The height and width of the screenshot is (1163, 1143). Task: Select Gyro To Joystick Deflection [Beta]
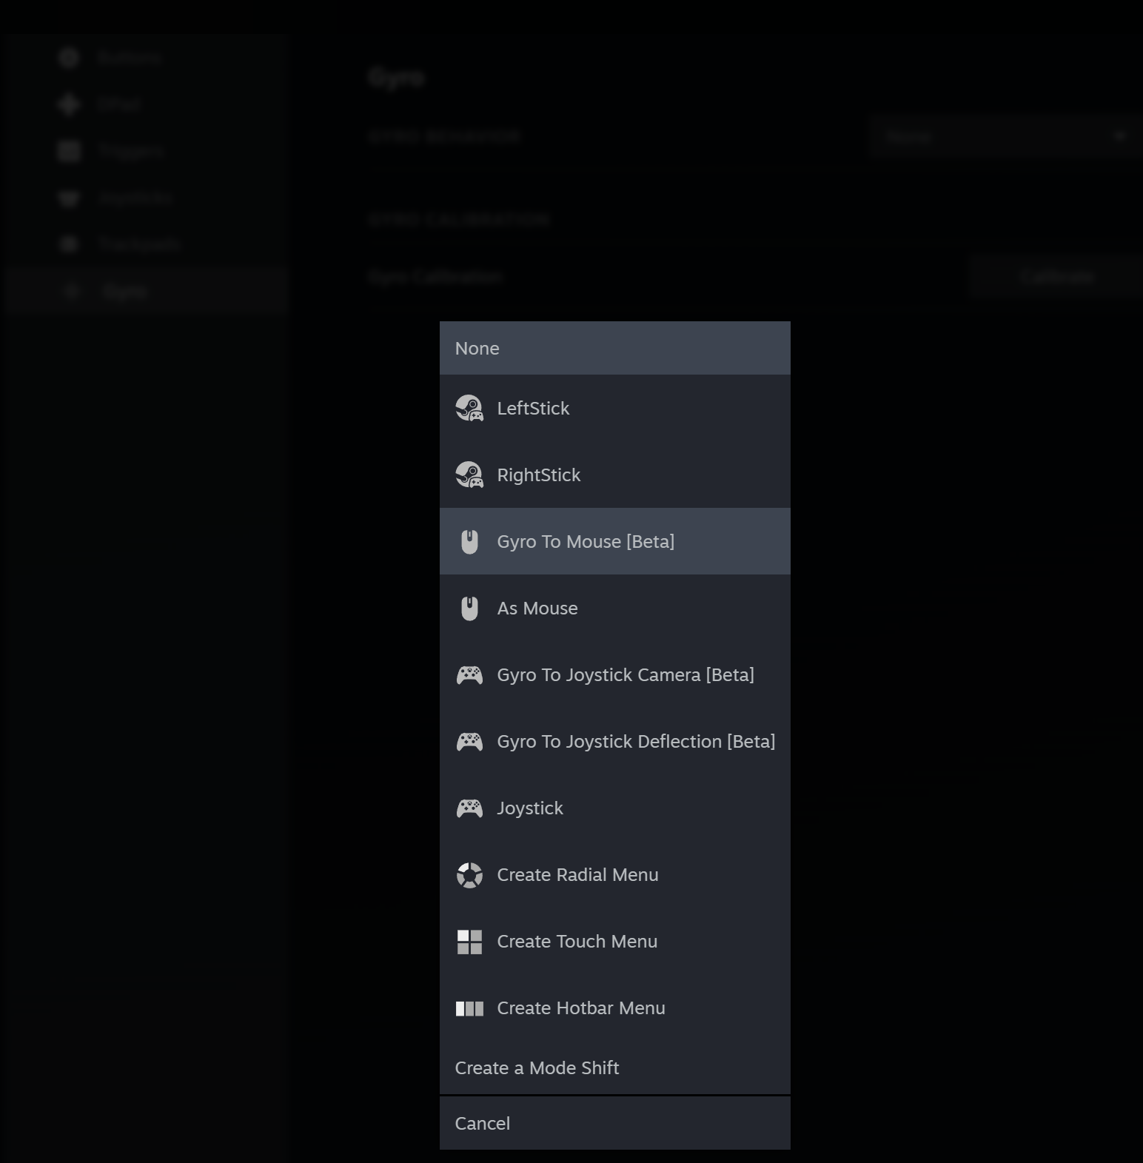coord(614,741)
